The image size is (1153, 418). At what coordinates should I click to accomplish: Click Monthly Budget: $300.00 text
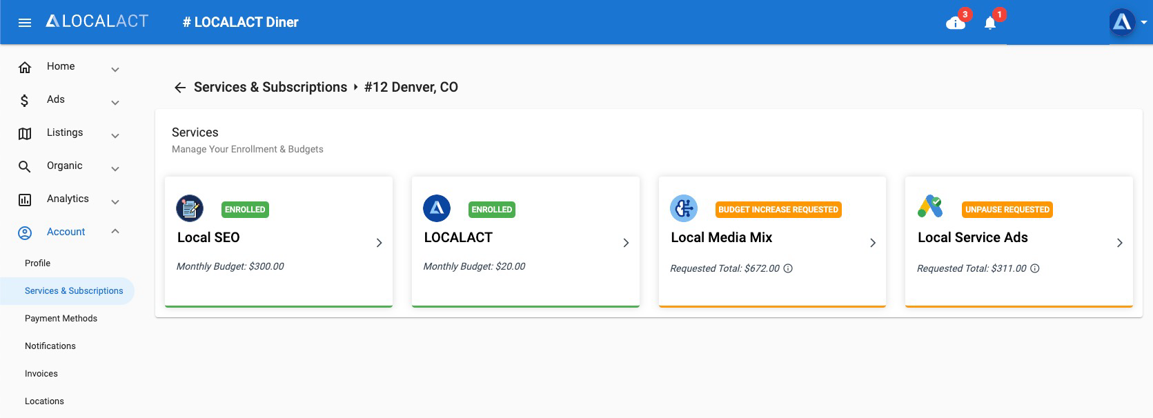230,266
